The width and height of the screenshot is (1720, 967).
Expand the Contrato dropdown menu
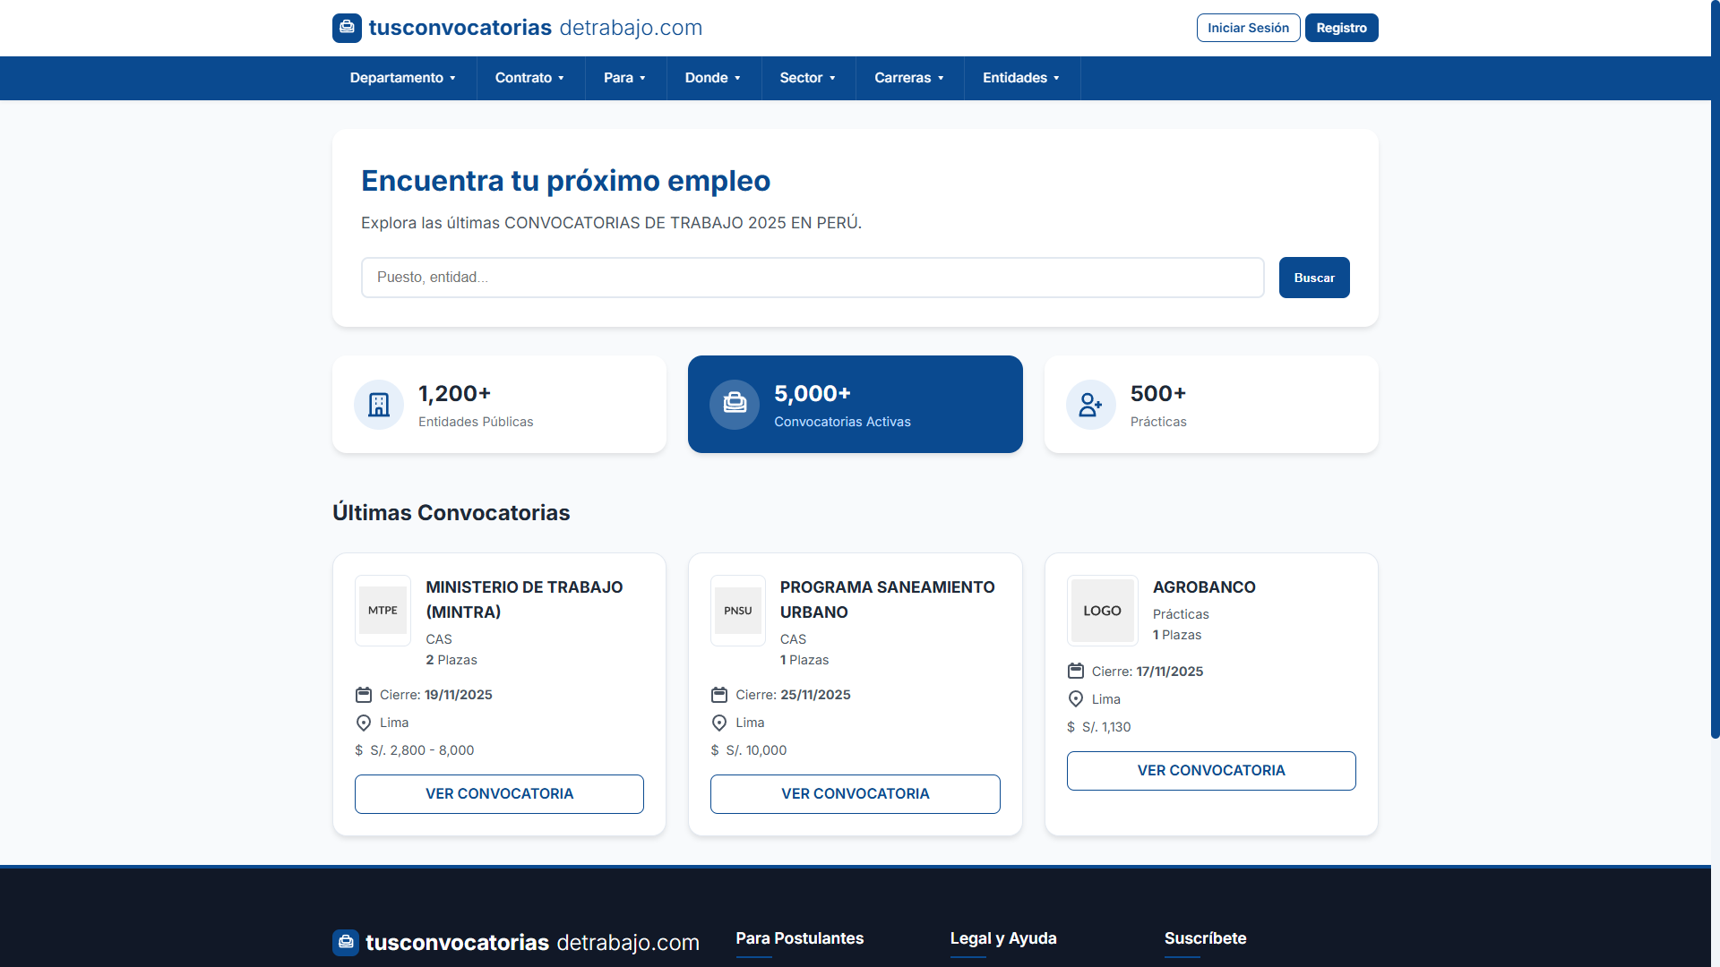pyautogui.click(x=530, y=78)
